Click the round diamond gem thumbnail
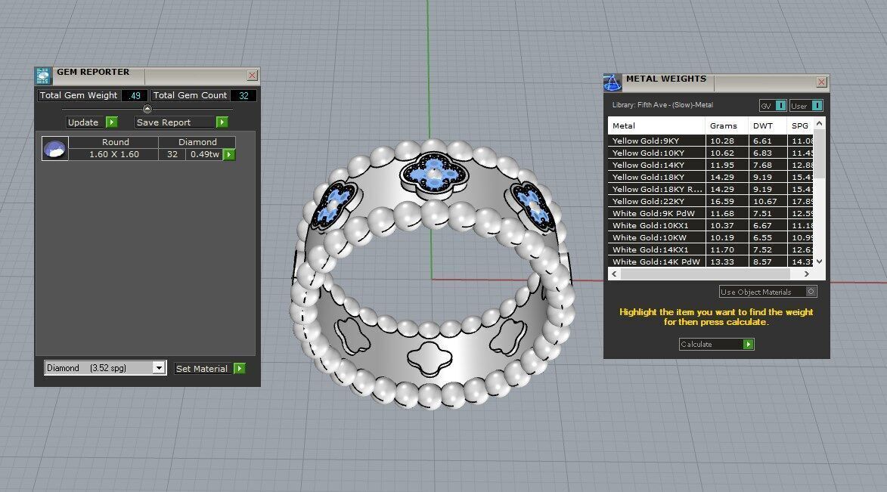The image size is (887, 492). (55, 149)
